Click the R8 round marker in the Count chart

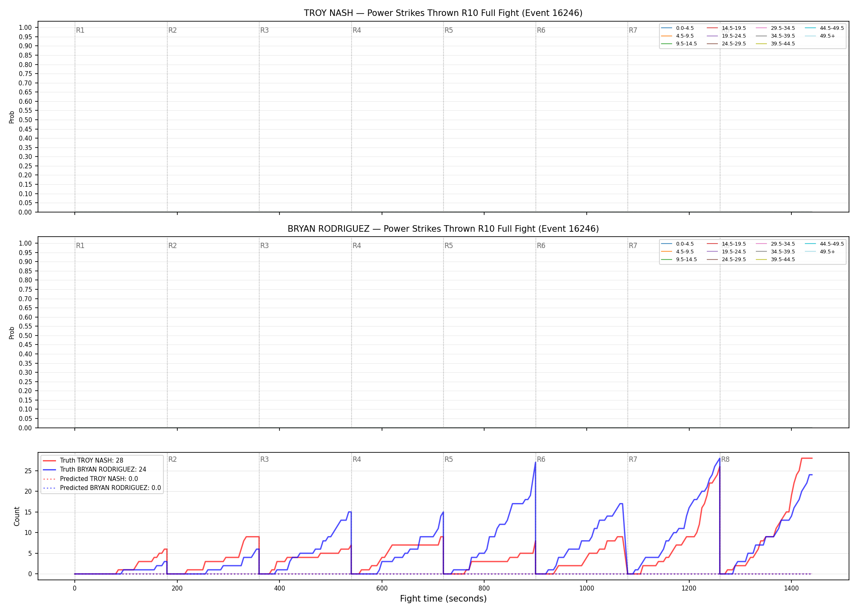(x=725, y=459)
